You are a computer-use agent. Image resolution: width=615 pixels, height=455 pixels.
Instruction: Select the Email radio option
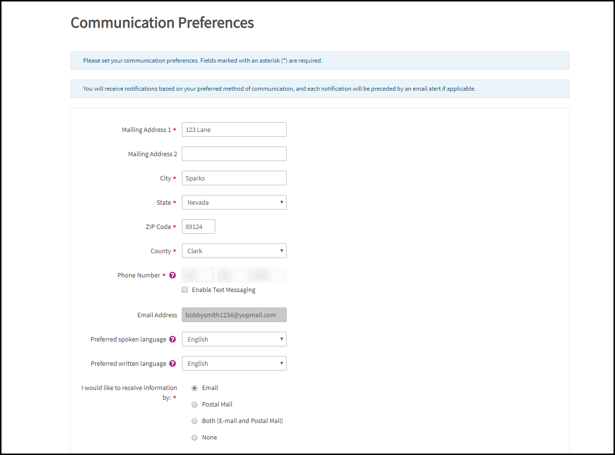tap(194, 388)
